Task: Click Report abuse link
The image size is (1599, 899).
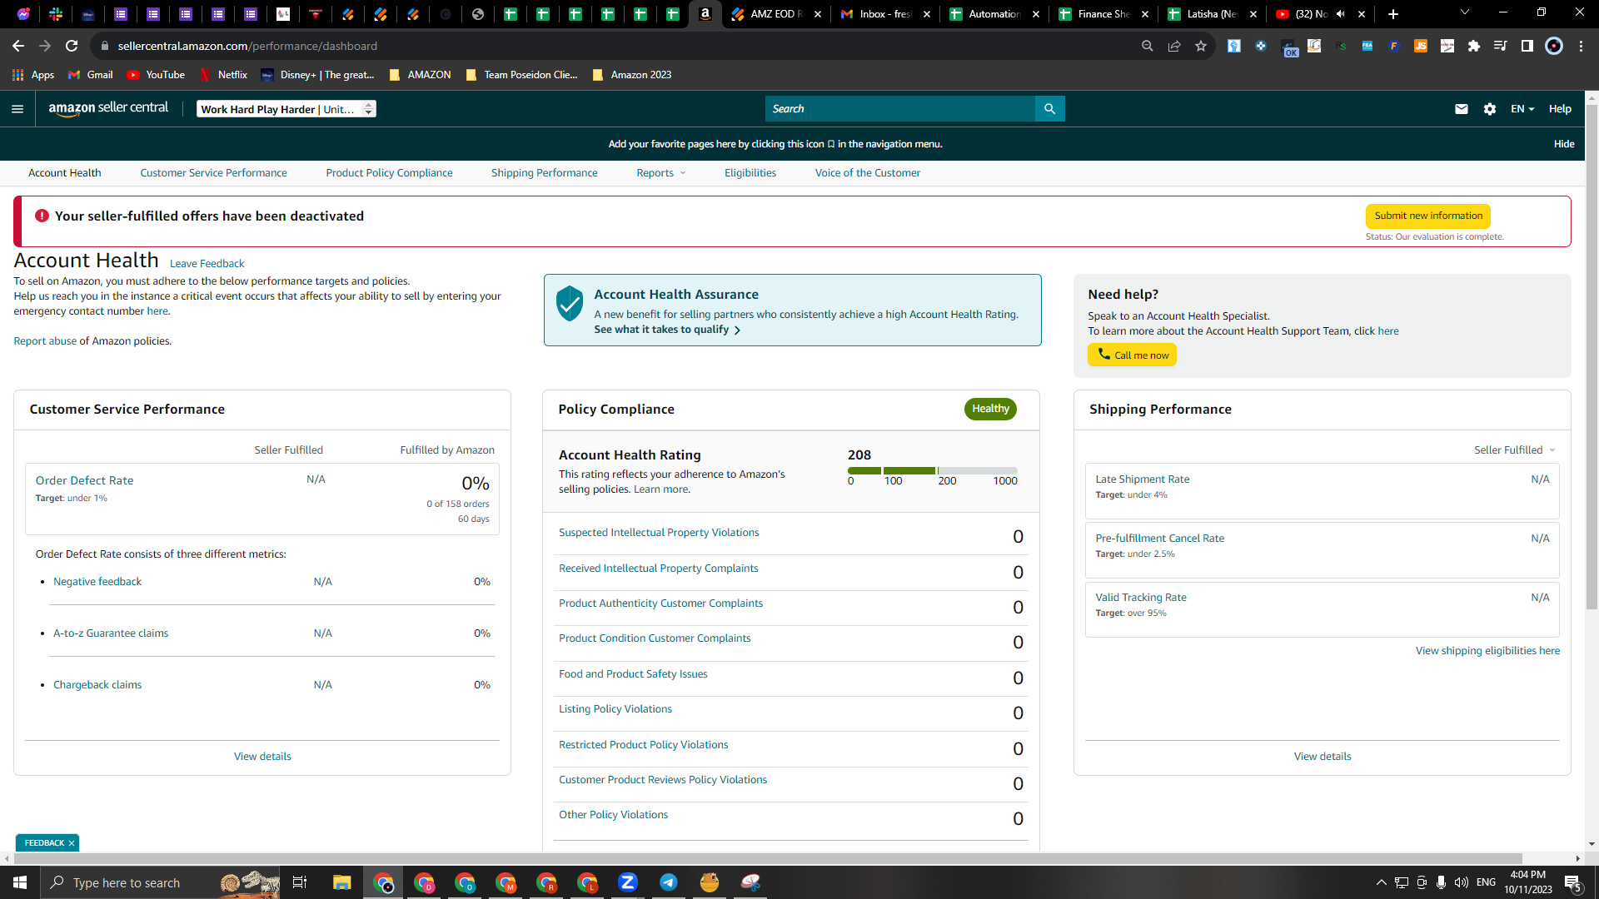Action: 45,341
